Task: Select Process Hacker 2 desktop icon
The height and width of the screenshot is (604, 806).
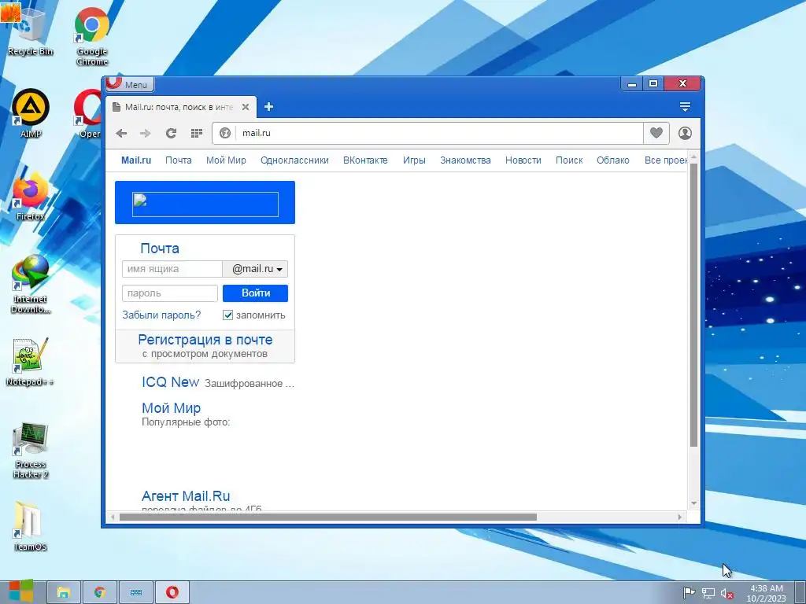Action: tap(31, 451)
